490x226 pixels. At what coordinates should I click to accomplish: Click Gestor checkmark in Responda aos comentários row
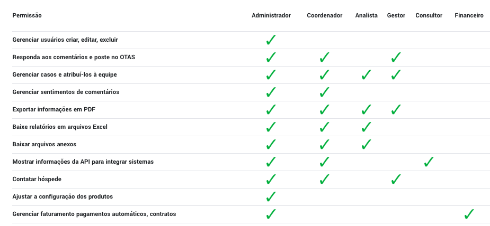click(x=396, y=57)
